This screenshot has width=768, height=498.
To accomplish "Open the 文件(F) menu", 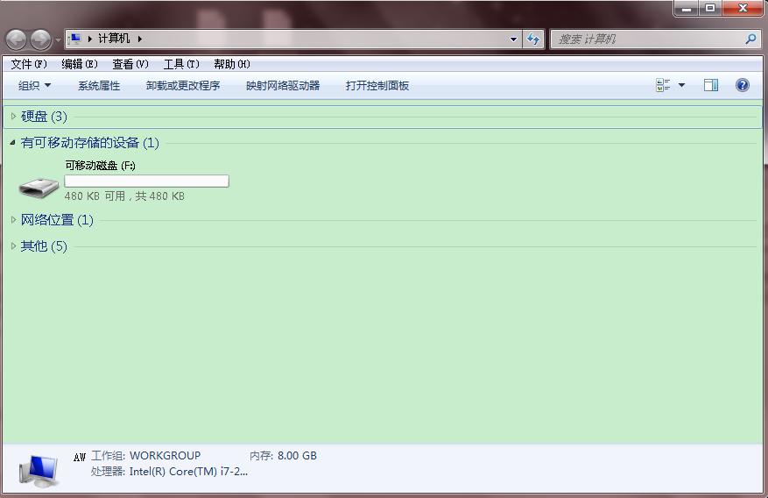I will pyautogui.click(x=29, y=64).
